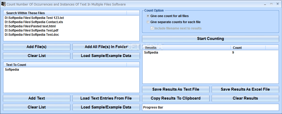Click Save Results As Excel File

pos(245,89)
